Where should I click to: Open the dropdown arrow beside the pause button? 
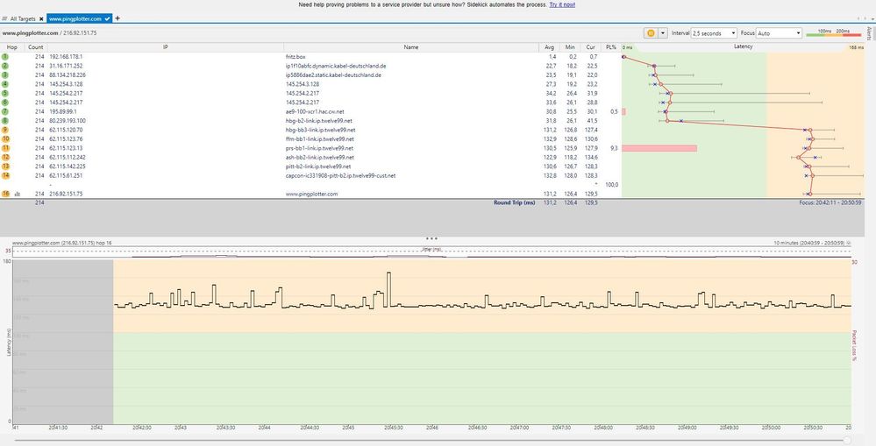coord(663,33)
